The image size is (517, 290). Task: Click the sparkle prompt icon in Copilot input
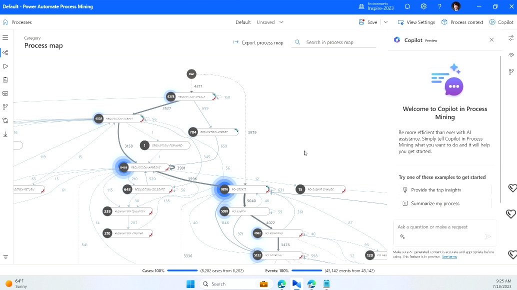coord(402,236)
